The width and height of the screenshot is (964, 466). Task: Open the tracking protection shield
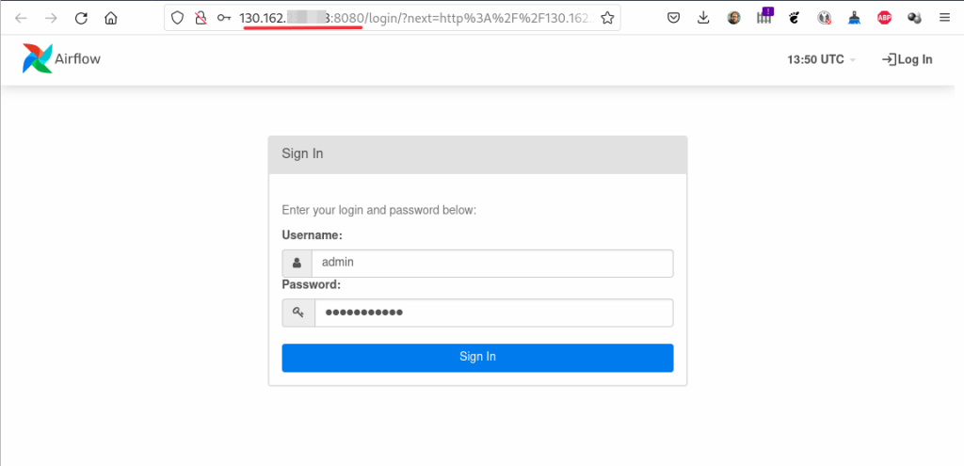tap(179, 18)
